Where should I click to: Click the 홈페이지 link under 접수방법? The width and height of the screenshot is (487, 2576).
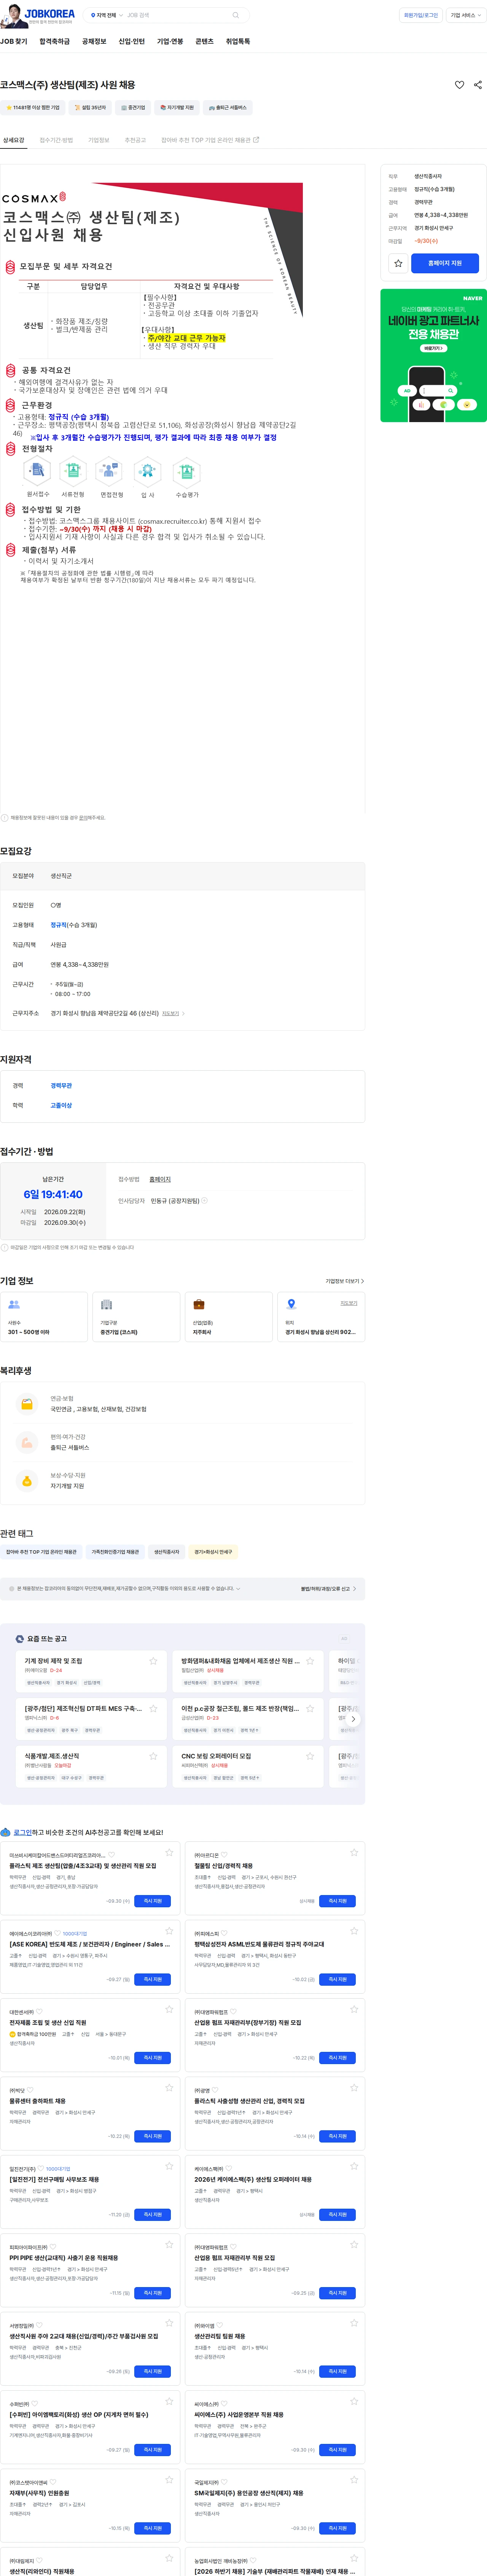[160, 1179]
